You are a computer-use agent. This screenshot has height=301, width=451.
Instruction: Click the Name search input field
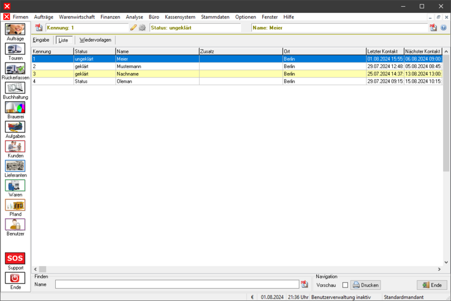[176, 285]
